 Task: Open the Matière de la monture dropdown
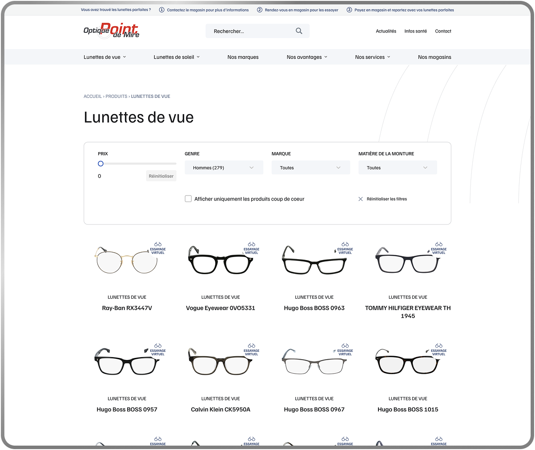click(397, 168)
